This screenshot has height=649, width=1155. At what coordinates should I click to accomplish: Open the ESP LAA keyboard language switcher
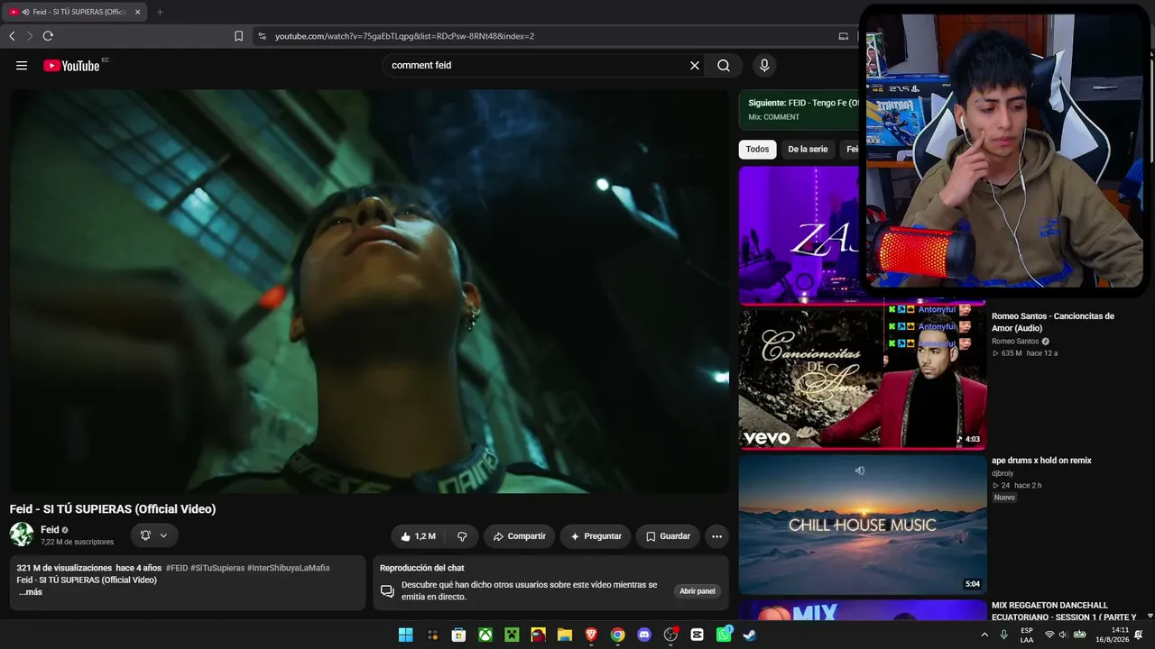[1027, 635]
